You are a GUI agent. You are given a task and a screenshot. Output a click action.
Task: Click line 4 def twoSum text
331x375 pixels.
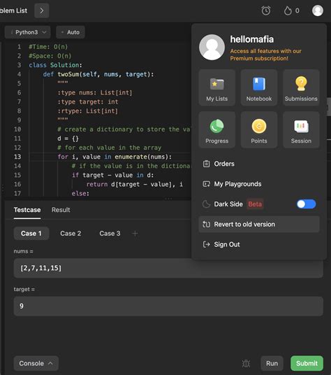[x=98, y=74]
